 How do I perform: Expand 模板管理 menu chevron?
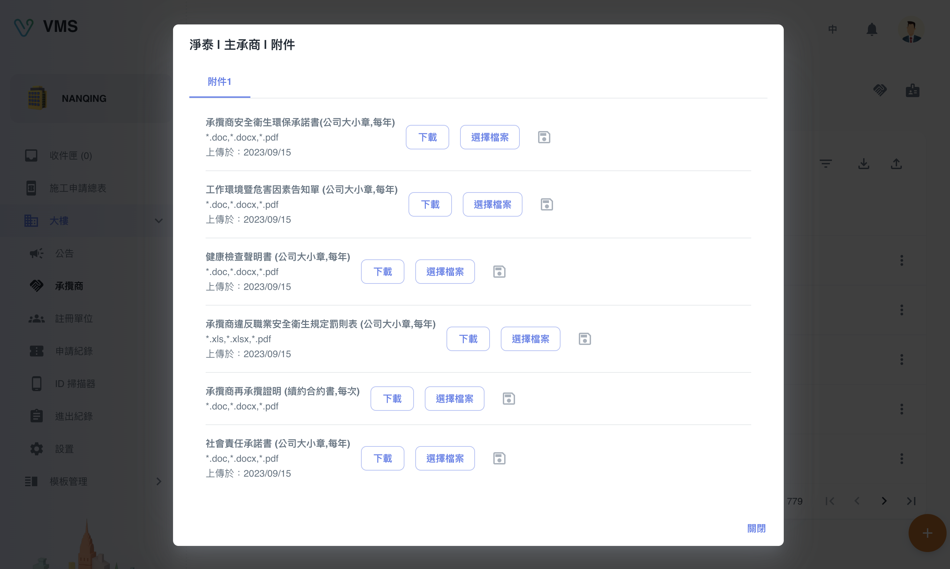[158, 482]
